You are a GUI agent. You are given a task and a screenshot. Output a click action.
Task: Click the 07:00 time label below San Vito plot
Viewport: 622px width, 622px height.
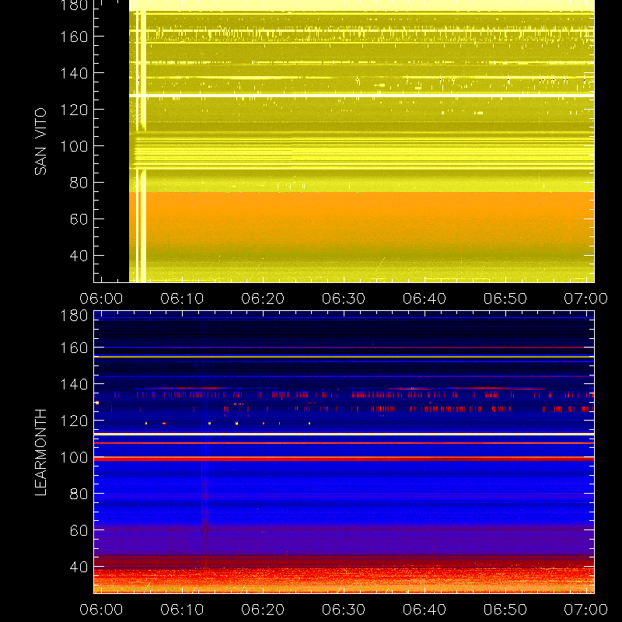tap(586, 299)
